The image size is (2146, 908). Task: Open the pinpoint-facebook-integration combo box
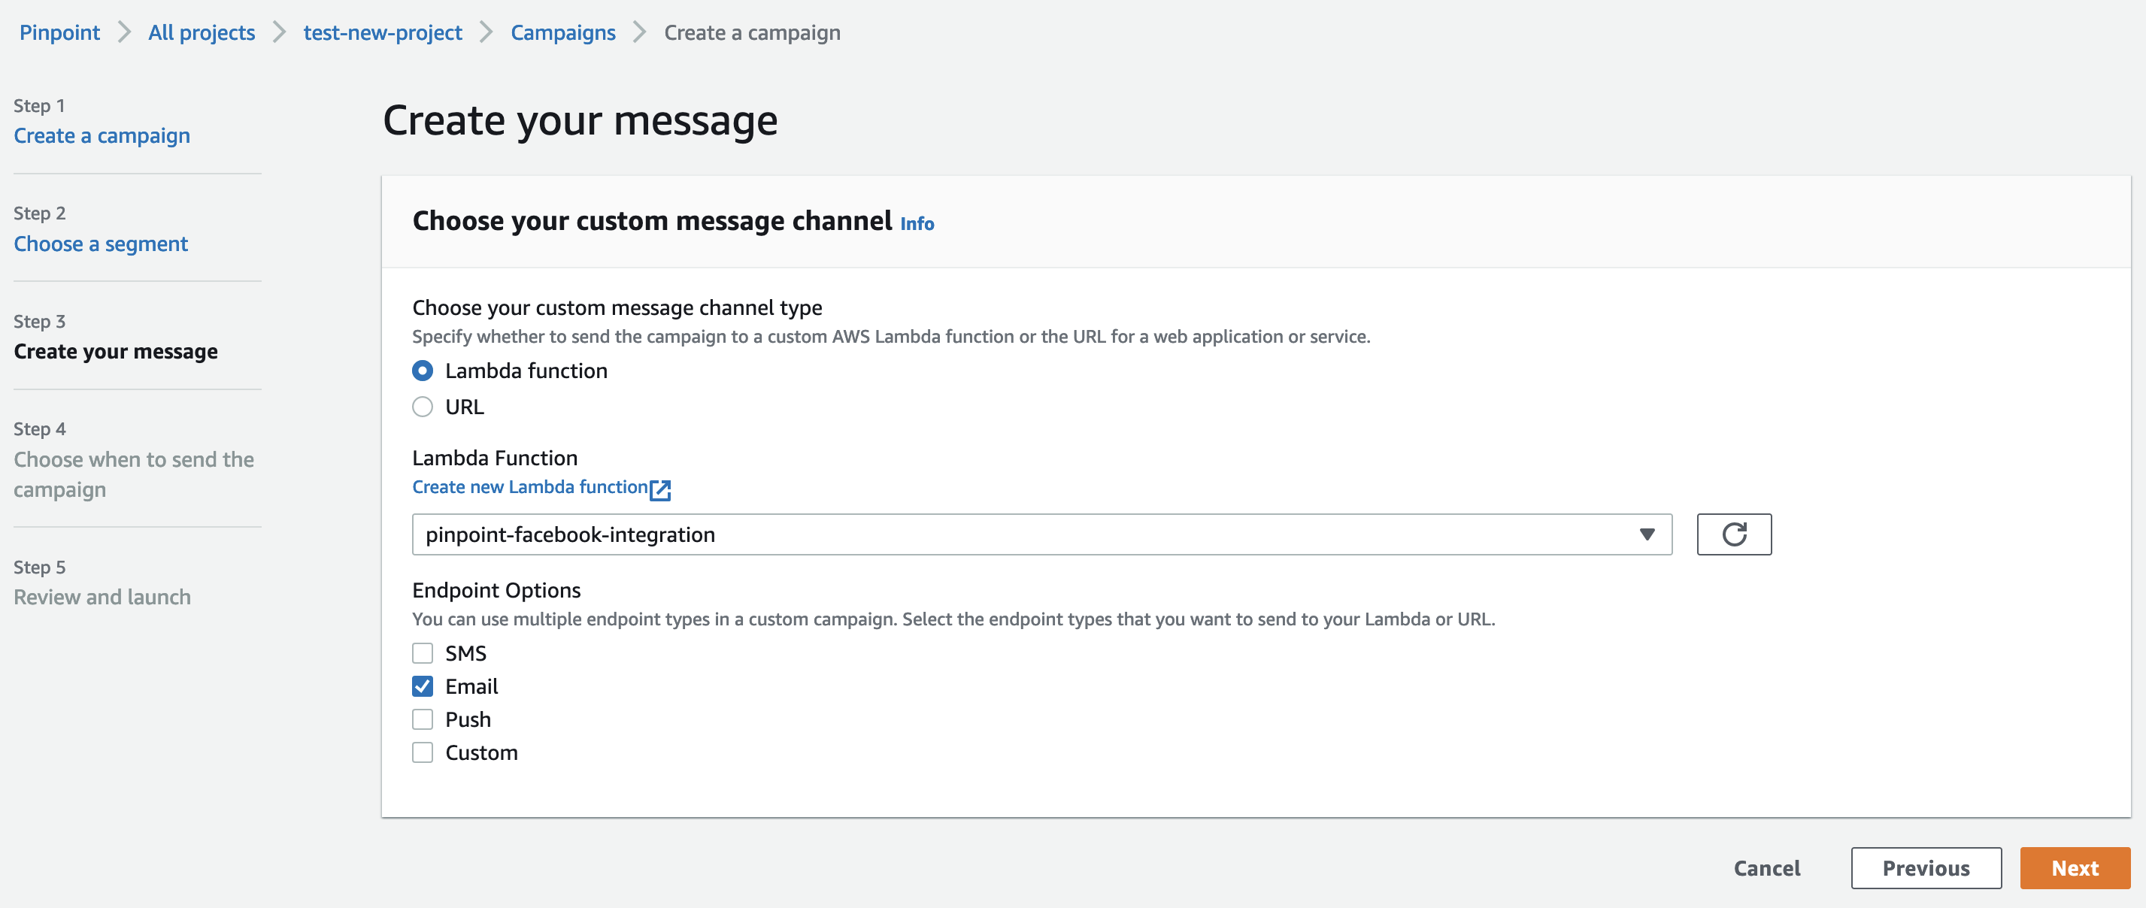point(1041,534)
